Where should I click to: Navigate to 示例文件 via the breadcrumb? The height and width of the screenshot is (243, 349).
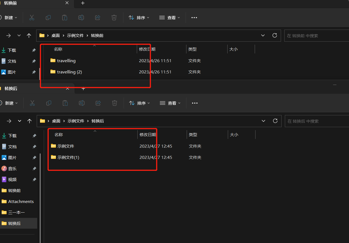point(75,35)
